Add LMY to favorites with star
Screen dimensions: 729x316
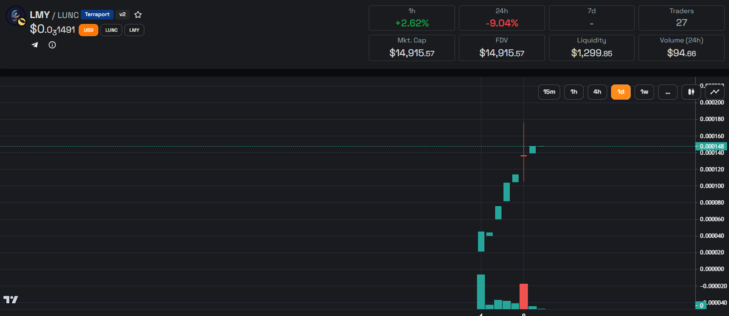point(139,14)
